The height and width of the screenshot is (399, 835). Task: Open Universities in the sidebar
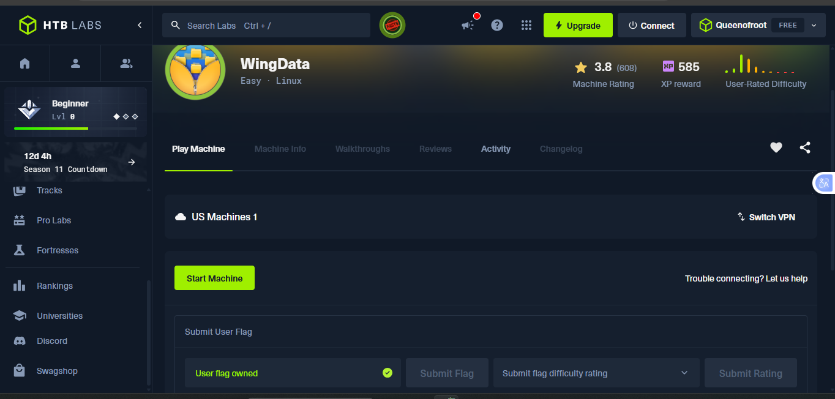59,316
